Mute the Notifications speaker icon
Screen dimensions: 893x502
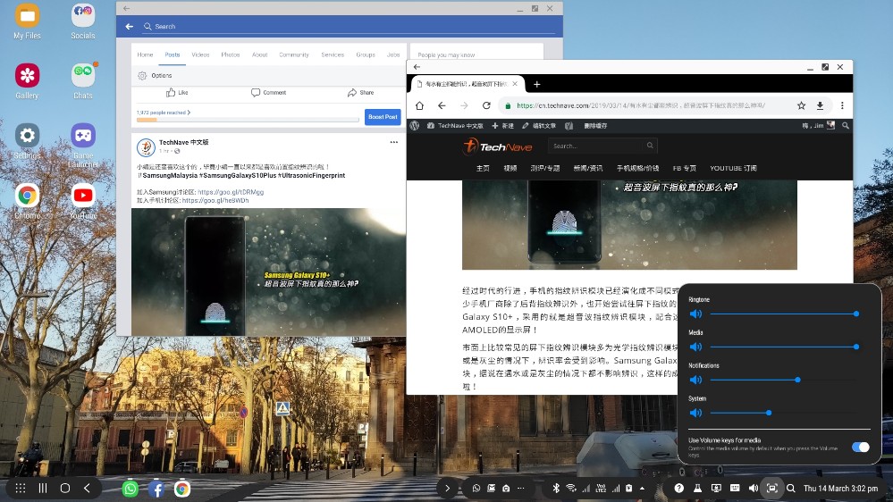[695, 380]
